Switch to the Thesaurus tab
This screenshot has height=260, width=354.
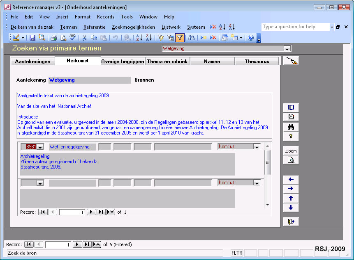[x=257, y=62]
